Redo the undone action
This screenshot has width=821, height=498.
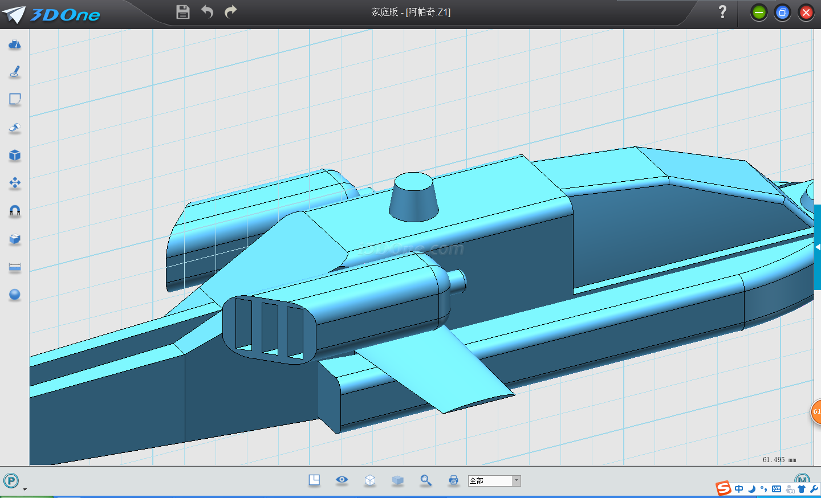(x=230, y=12)
